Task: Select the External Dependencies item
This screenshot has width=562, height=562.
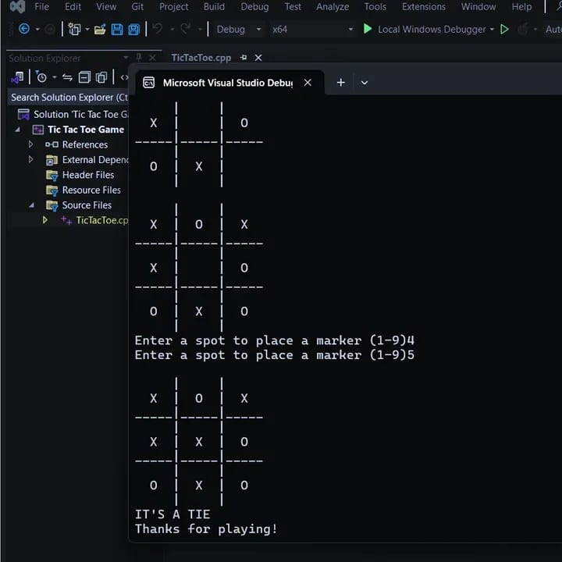Action: click(95, 159)
